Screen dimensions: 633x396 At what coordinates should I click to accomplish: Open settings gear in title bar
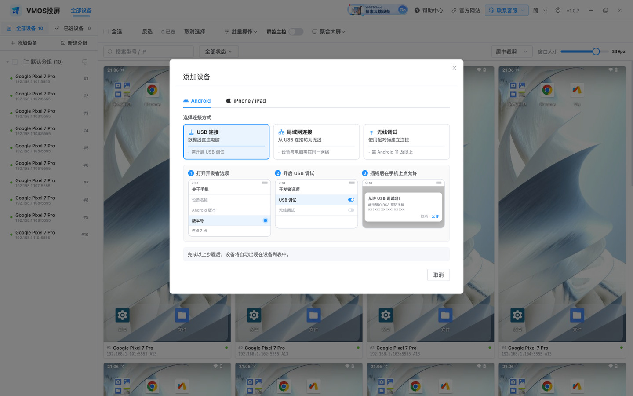558,11
